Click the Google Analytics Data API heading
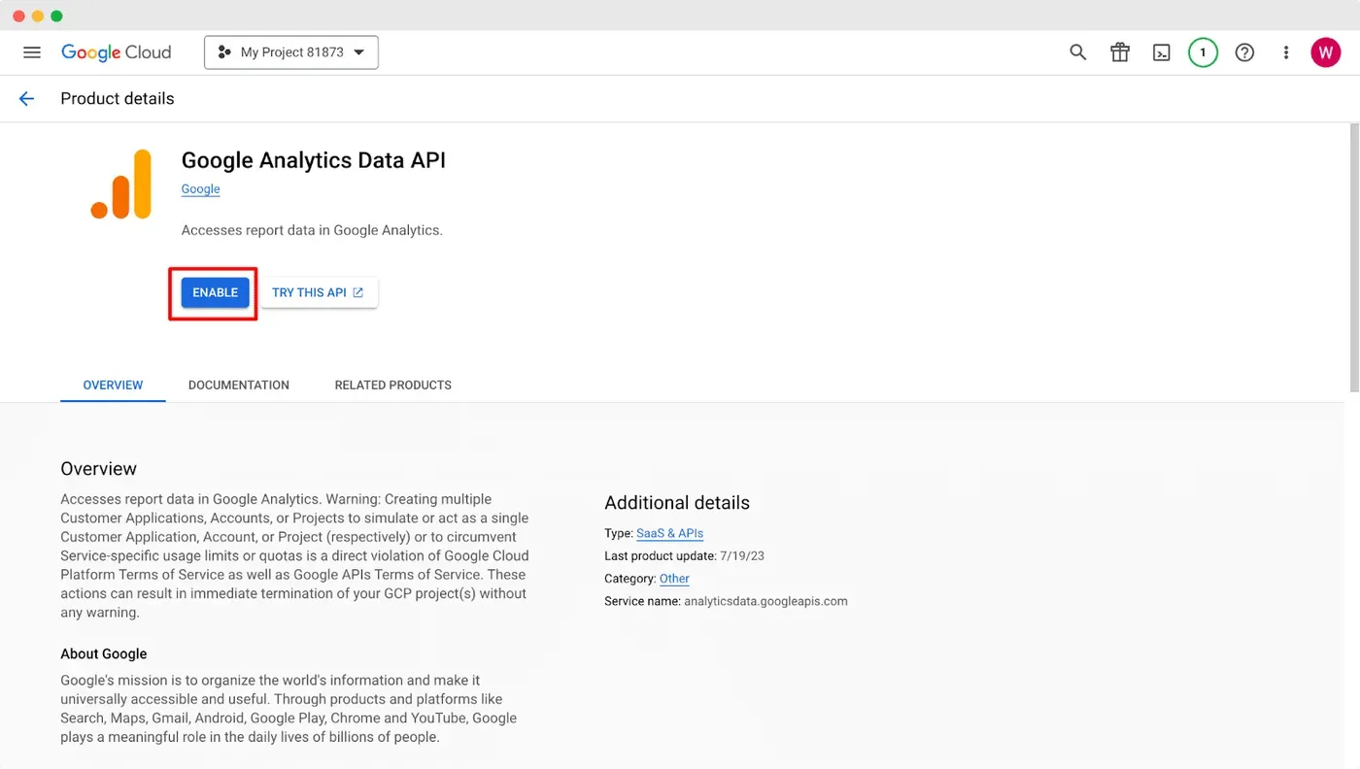Screen dimensions: 1360x769 [314, 160]
